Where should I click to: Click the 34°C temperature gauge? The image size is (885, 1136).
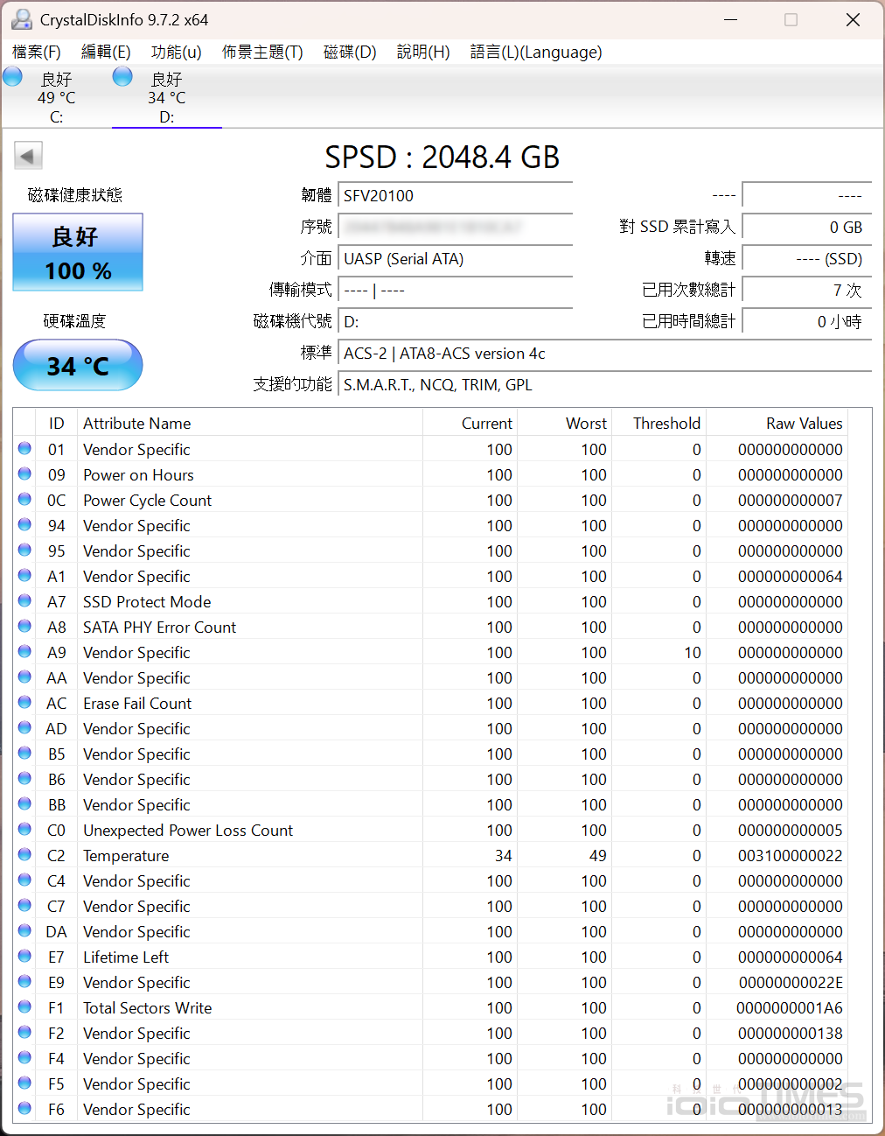(77, 365)
